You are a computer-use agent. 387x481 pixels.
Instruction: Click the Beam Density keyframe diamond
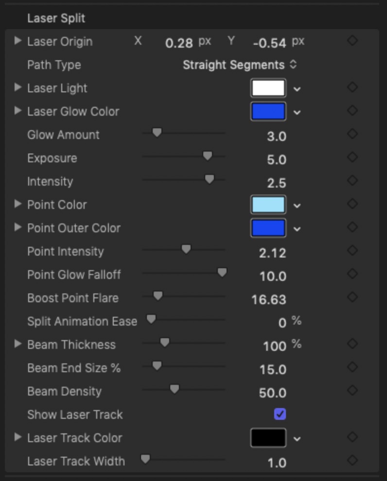pos(352,390)
